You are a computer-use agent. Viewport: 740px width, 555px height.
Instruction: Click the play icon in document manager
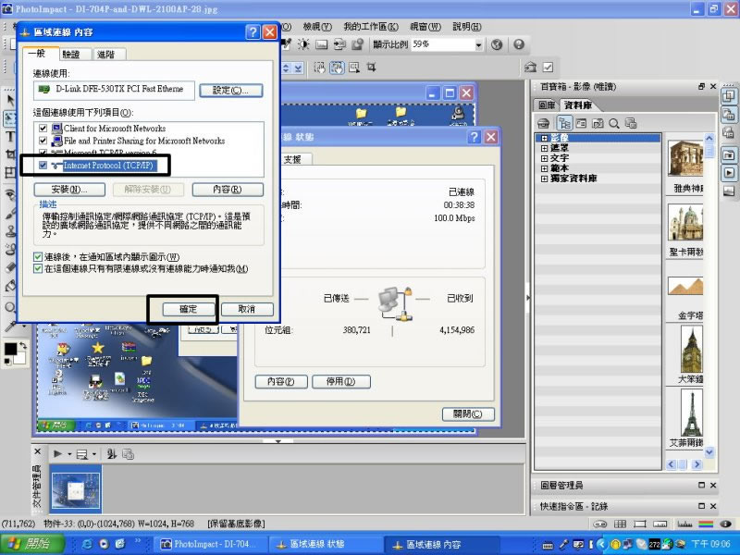pyautogui.click(x=57, y=454)
